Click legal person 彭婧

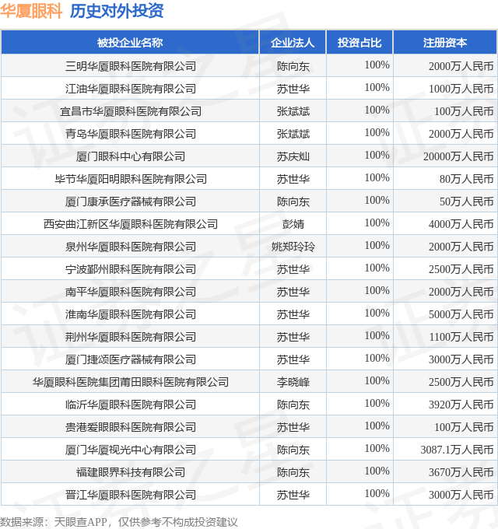(293, 224)
